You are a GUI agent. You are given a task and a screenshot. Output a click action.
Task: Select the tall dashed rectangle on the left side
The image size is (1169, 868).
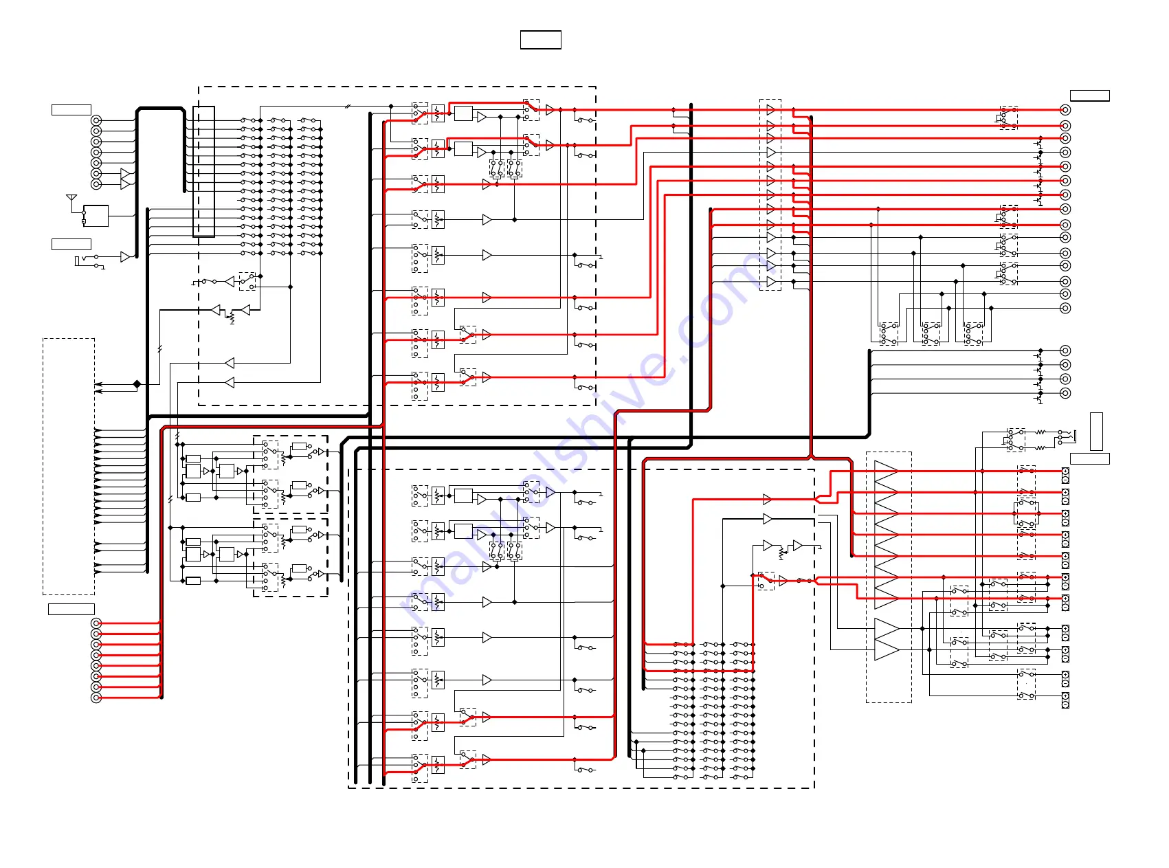point(69,467)
